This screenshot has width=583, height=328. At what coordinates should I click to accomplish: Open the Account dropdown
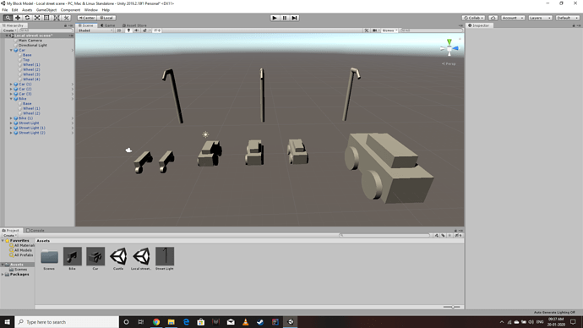tap(512, 18)
